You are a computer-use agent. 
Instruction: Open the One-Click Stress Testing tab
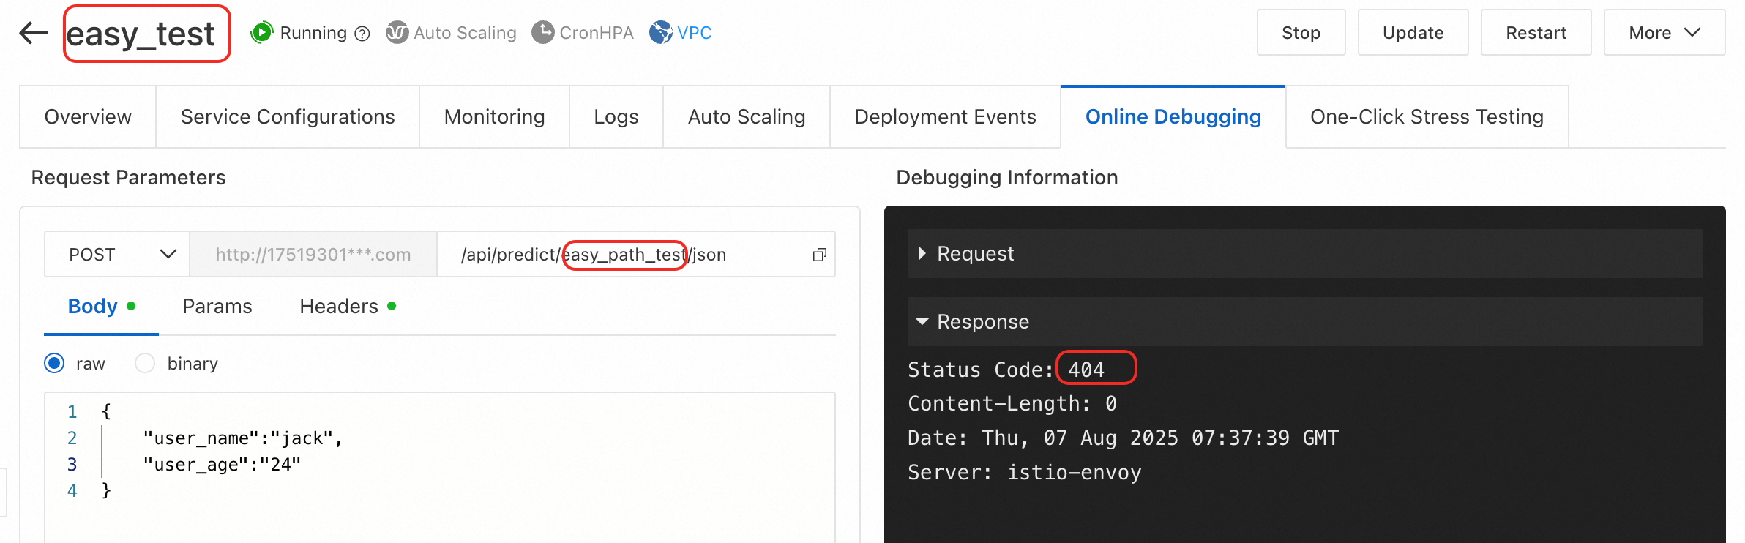1427,117
